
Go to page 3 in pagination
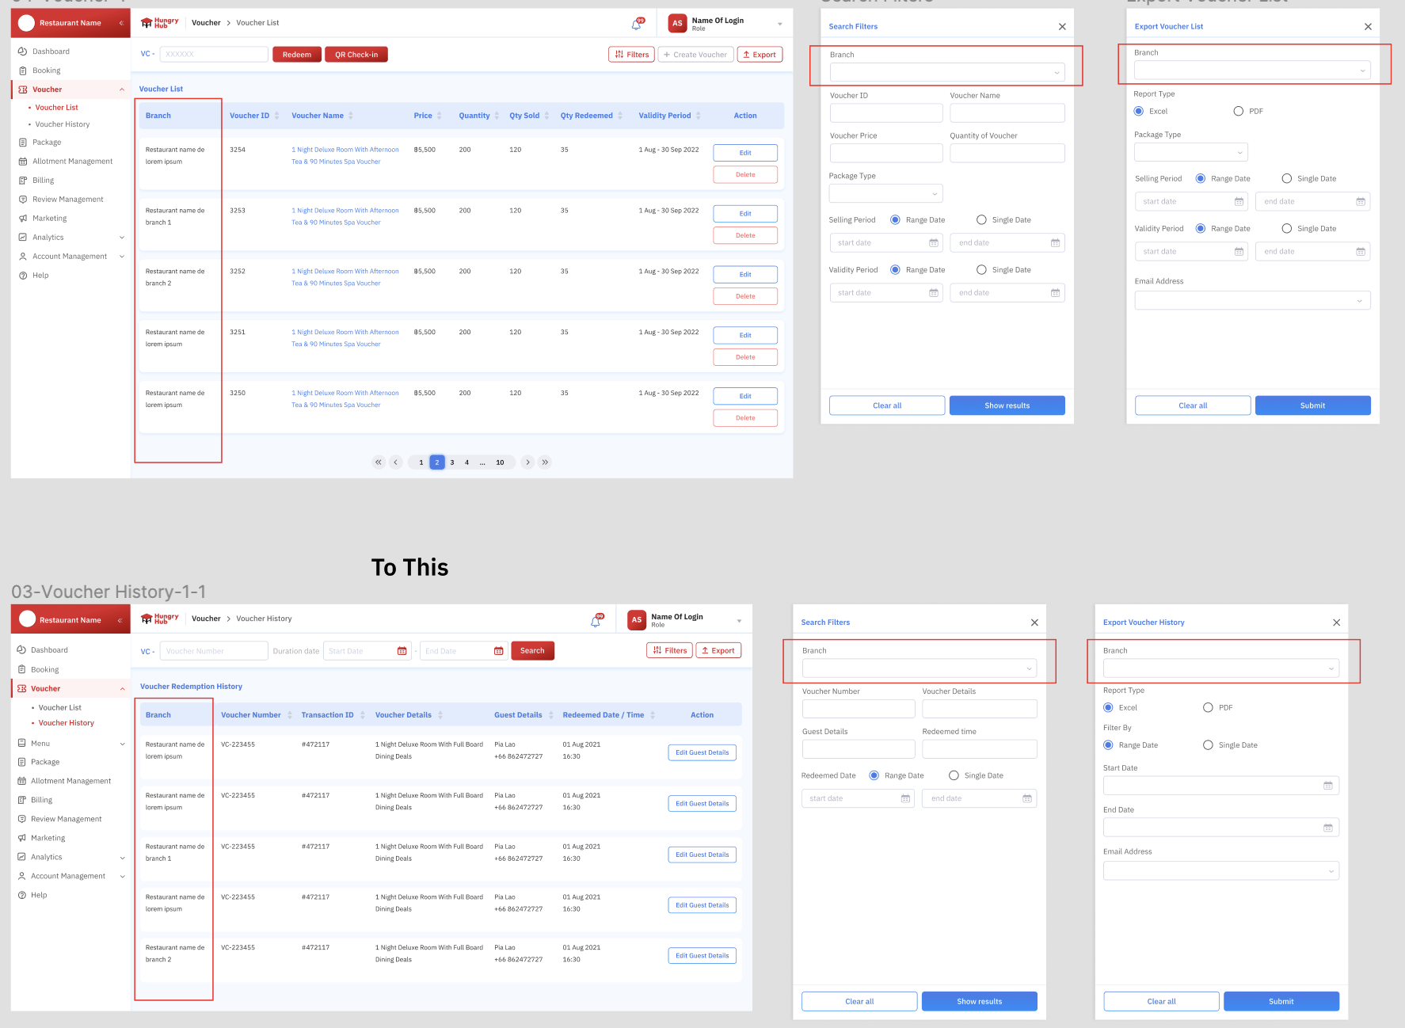pos(452,463)
